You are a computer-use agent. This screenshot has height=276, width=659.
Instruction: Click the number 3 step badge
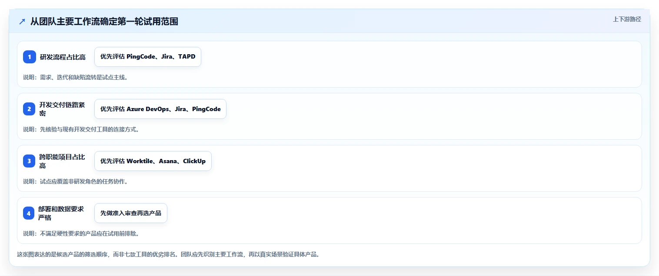click(x=30, y=161)
